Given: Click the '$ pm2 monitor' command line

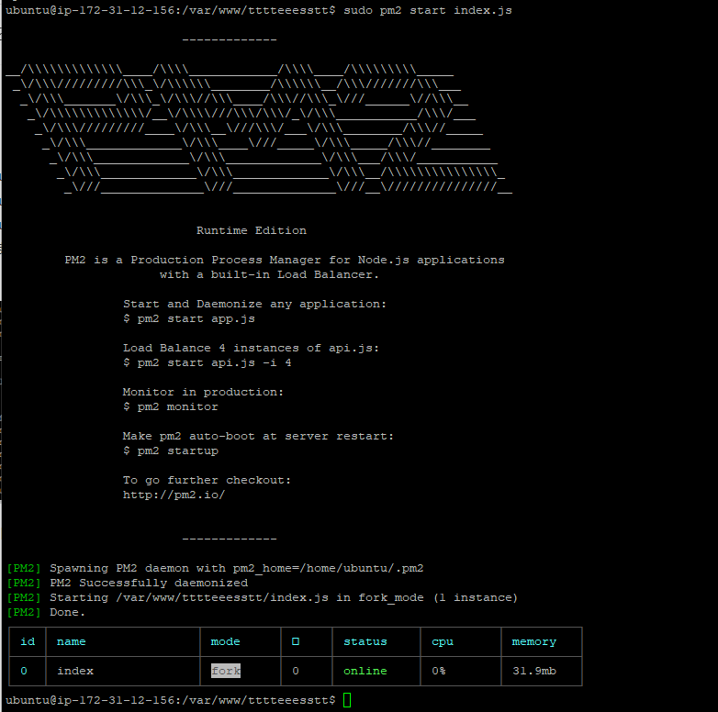Looking at the screenshot, I should 171,406.
